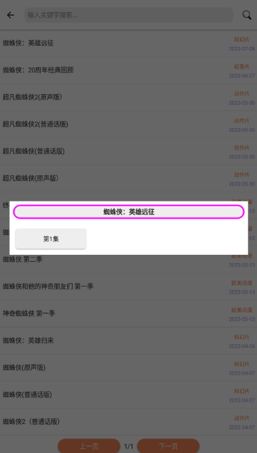257x453 pixels.
Task: Open 超凡蜘蛛侠2(原声版) result
Action: (128, 98)
